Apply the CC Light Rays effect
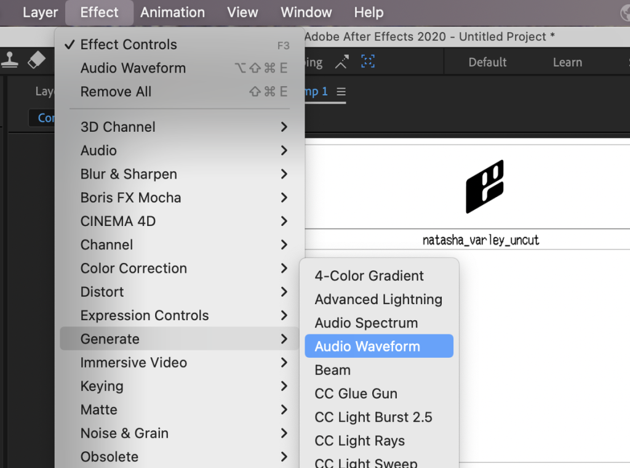Image resolution: width=630 pixels, height=468 pixels. click(360, 441)
